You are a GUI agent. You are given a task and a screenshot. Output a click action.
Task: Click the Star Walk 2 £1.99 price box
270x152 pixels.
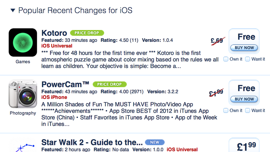(x=244, y=145)
